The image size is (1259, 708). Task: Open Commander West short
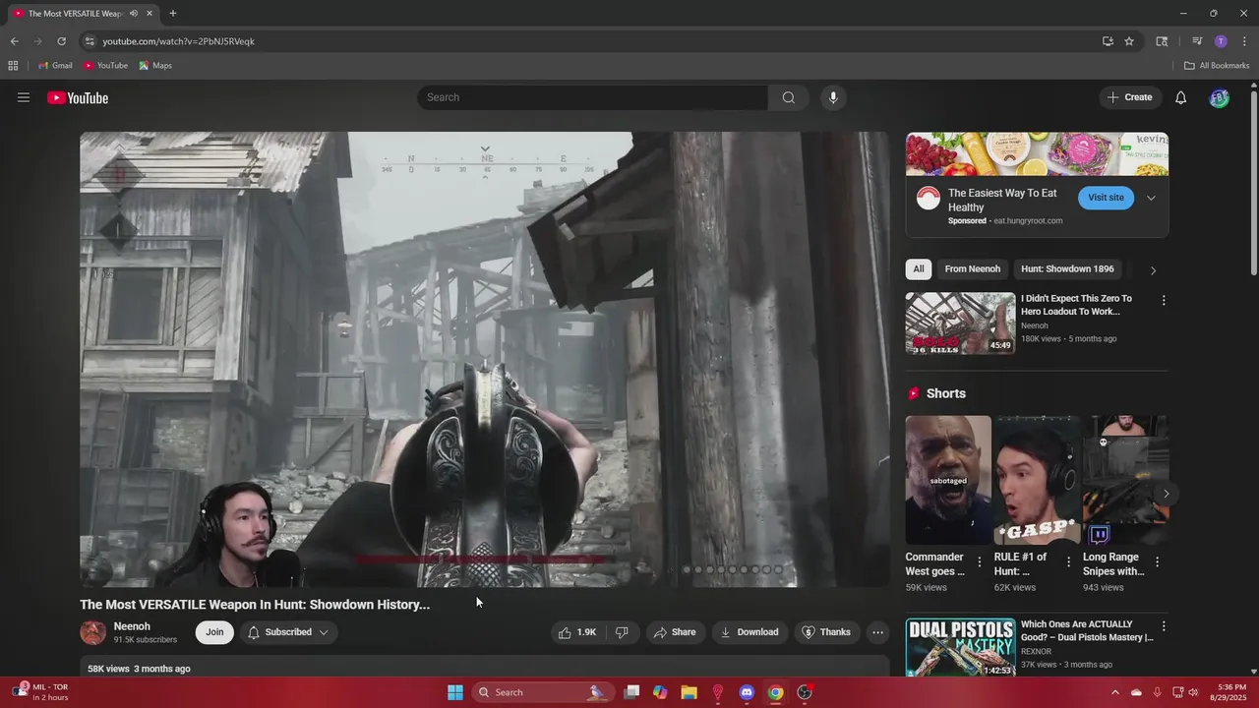pyautogui.click(x=948, y=480)
